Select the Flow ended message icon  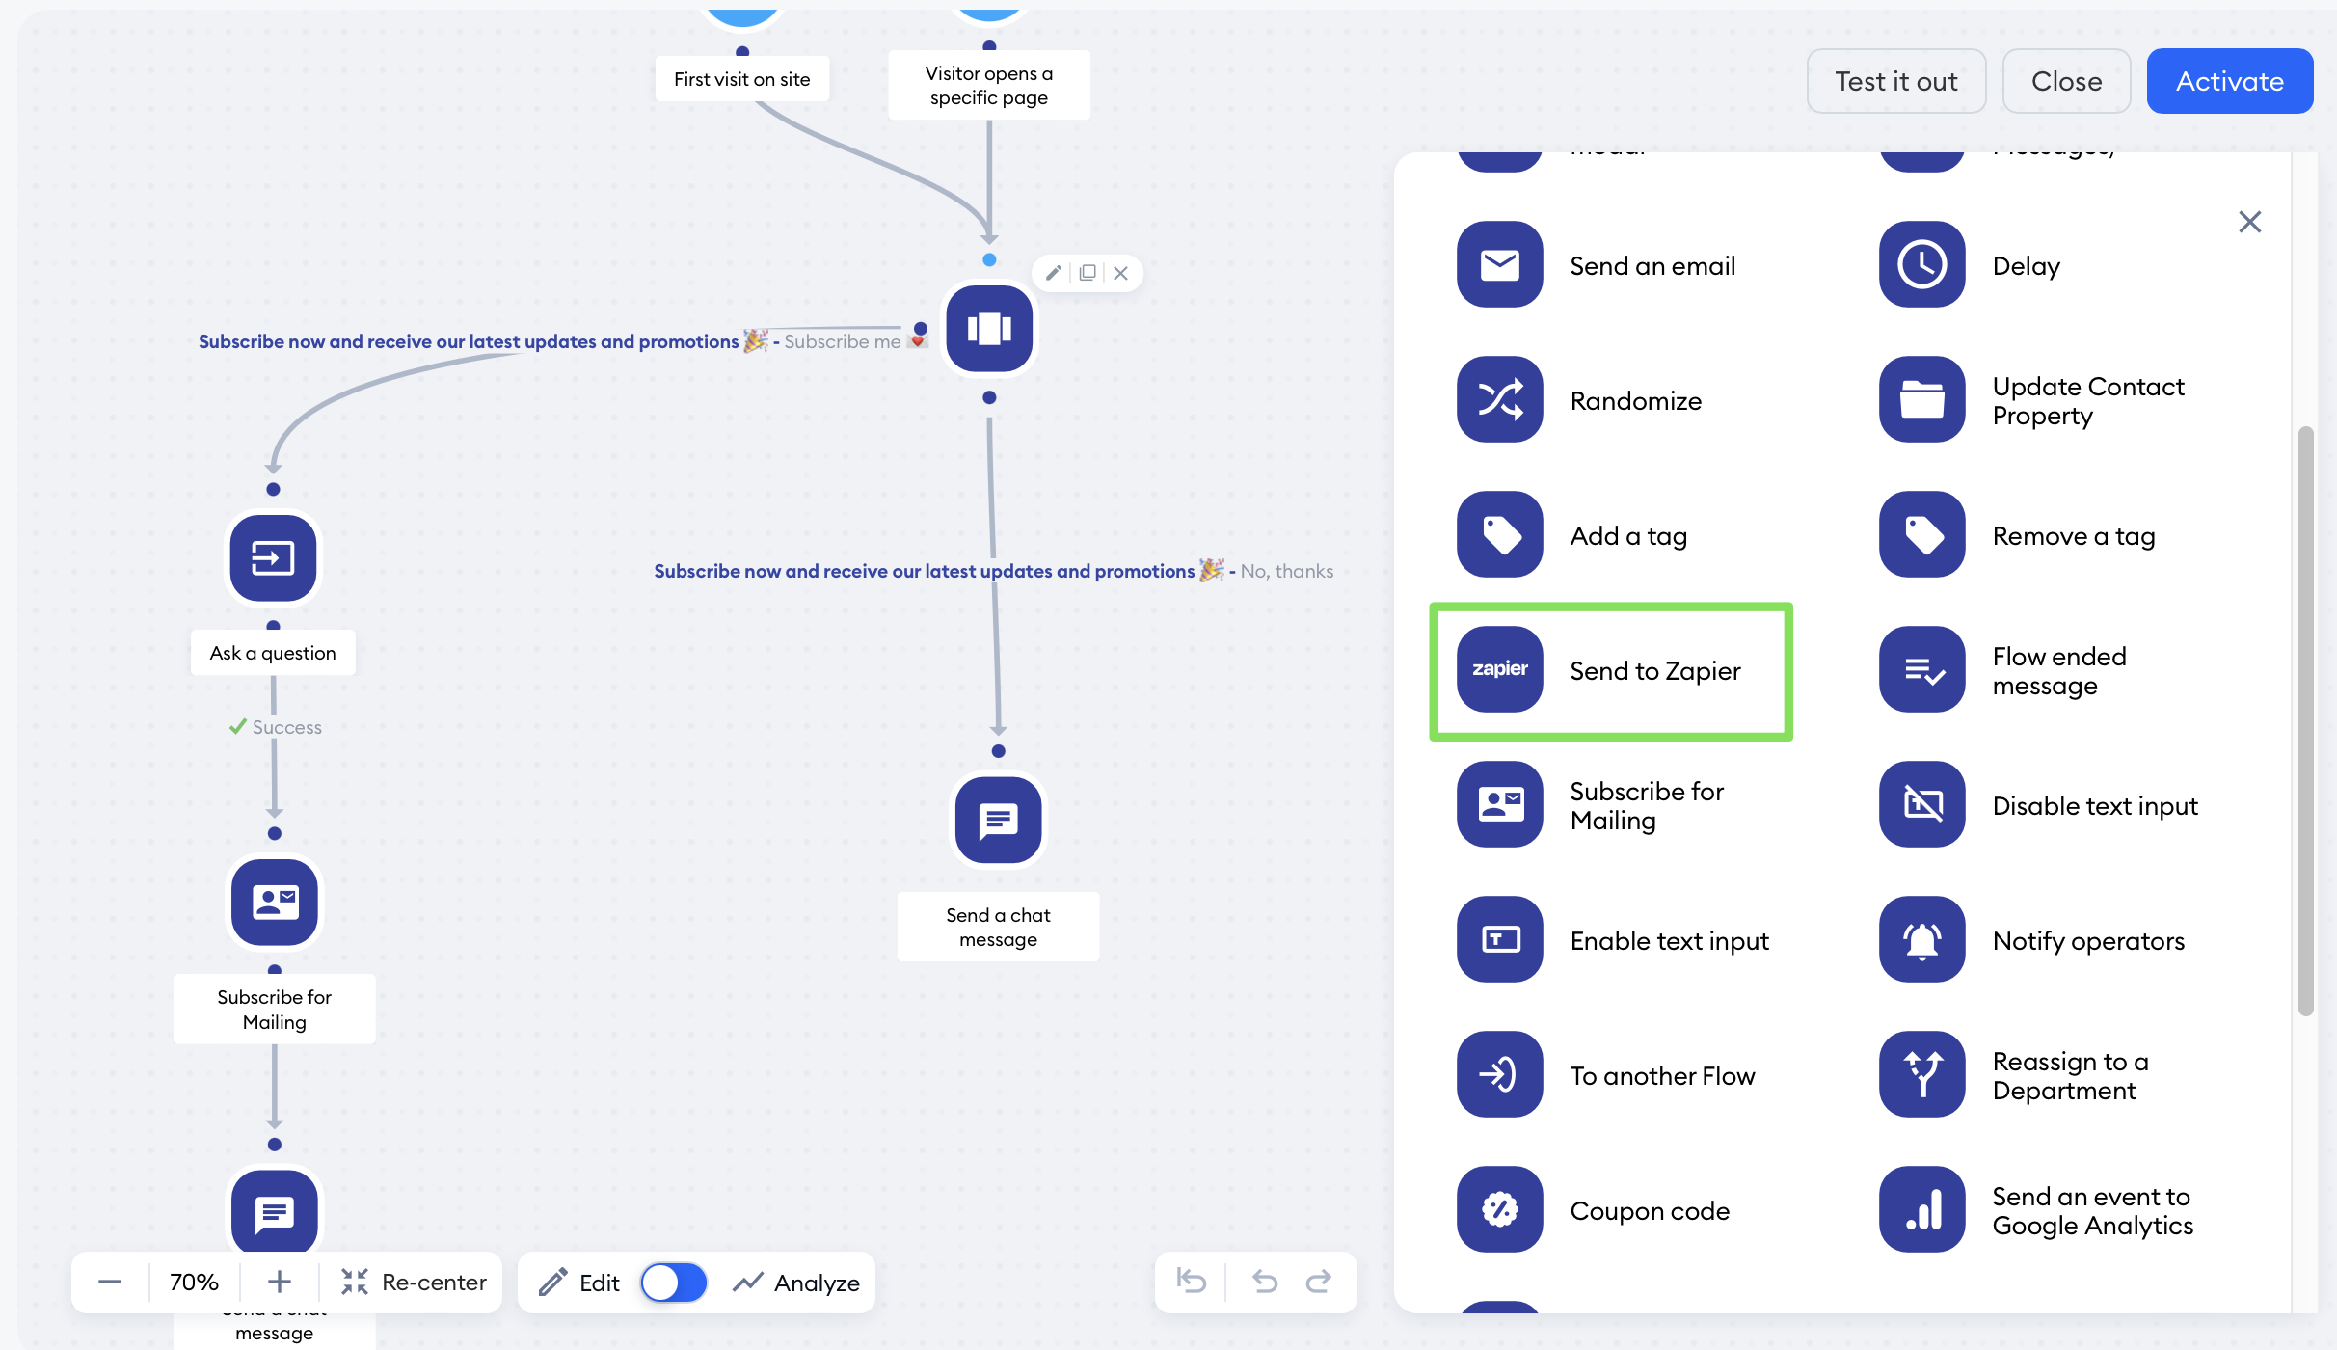point(1921,670)
